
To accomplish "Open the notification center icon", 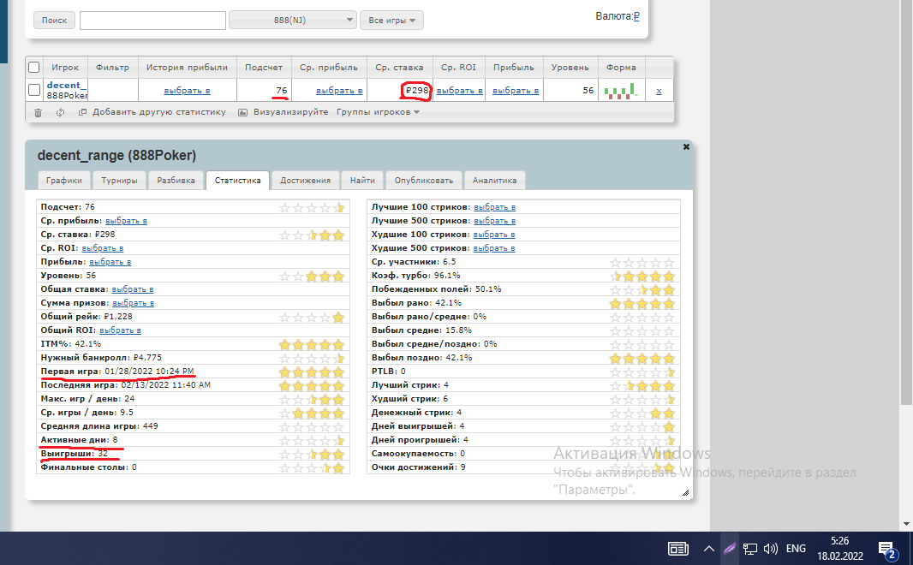I will tap(886, 549).
